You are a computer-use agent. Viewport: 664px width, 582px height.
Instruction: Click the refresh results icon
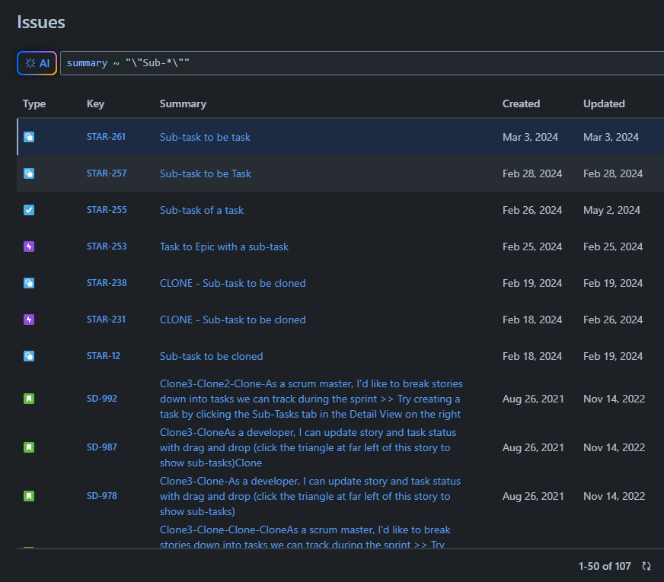pyautogui.click(x=646, y=566)
